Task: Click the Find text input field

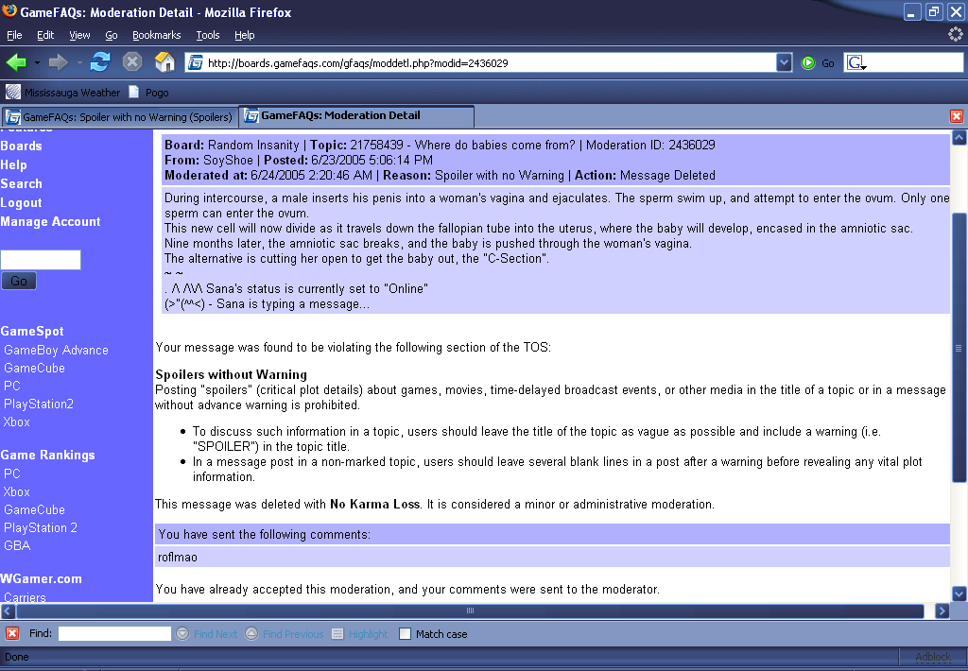Action: 114,633
